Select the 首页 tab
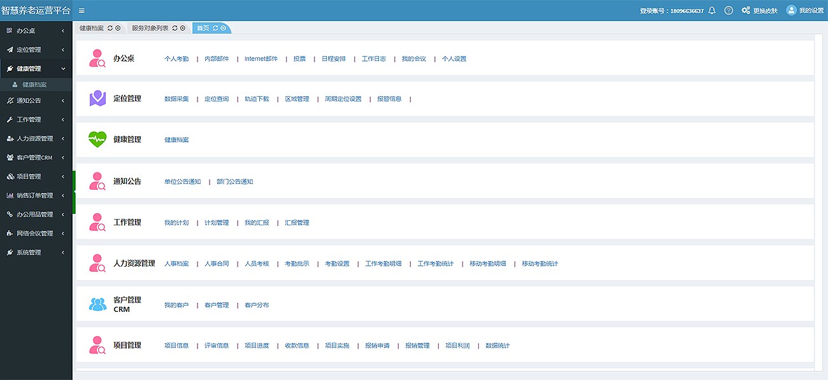The height and width of the screenshot is (380, 828). click(x=203, y=28)
